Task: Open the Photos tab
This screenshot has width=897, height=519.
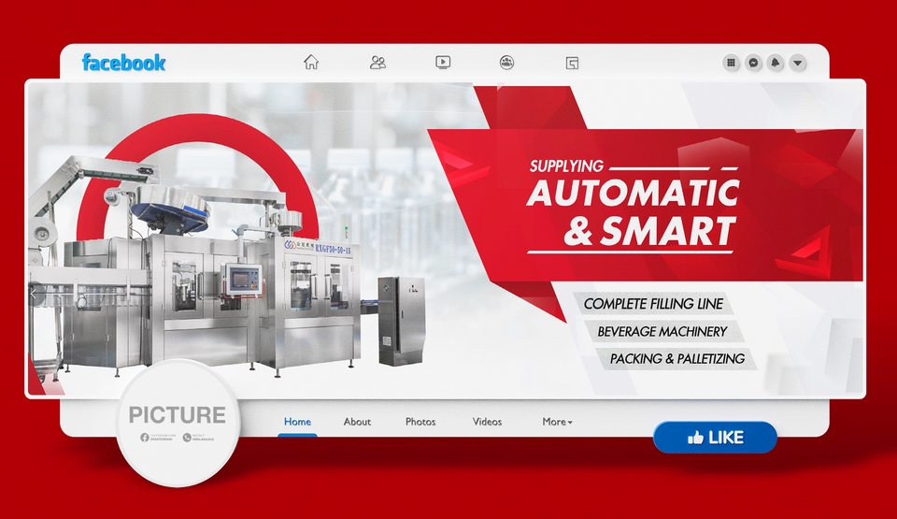Action: pyautogui.click(x=420, y=422)
